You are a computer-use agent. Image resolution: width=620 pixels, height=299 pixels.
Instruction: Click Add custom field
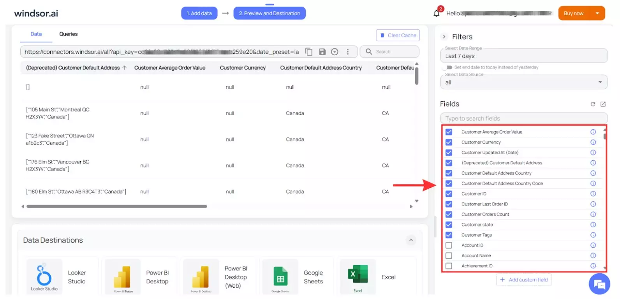[524, 280]
